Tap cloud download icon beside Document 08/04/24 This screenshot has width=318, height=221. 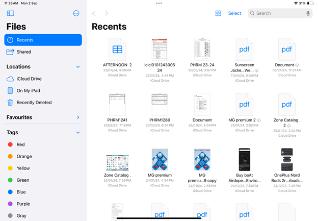[x=297, y=65]
